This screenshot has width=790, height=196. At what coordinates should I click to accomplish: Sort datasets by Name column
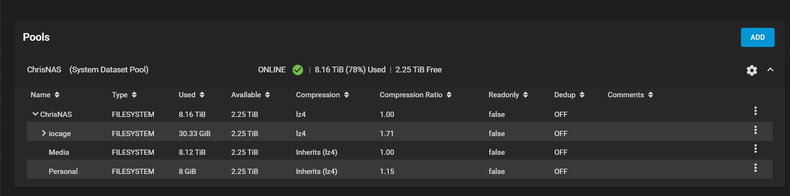(x=45, y=95)
